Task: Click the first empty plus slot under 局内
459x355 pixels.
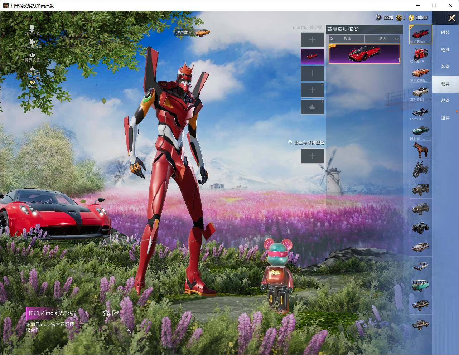Action: pyautogui.click(x=312, y=40)
